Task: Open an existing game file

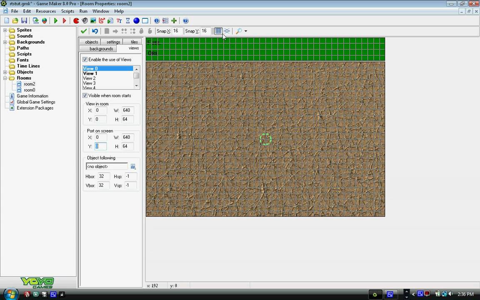Action: 15,21
